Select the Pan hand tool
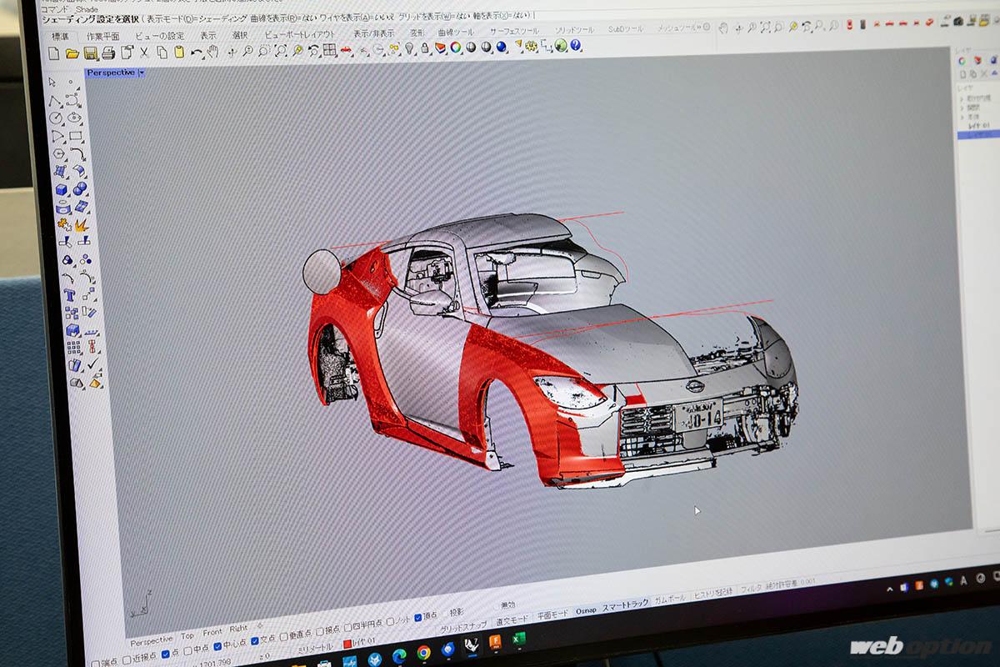The image size is (1000, 667). click(x=212, y=53)
